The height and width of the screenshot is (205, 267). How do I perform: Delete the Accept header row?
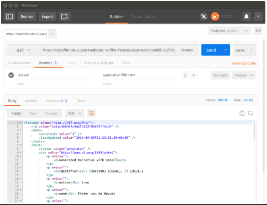point(193,75)
